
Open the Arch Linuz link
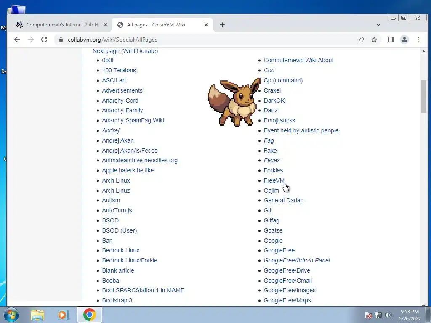coord(116,191)
